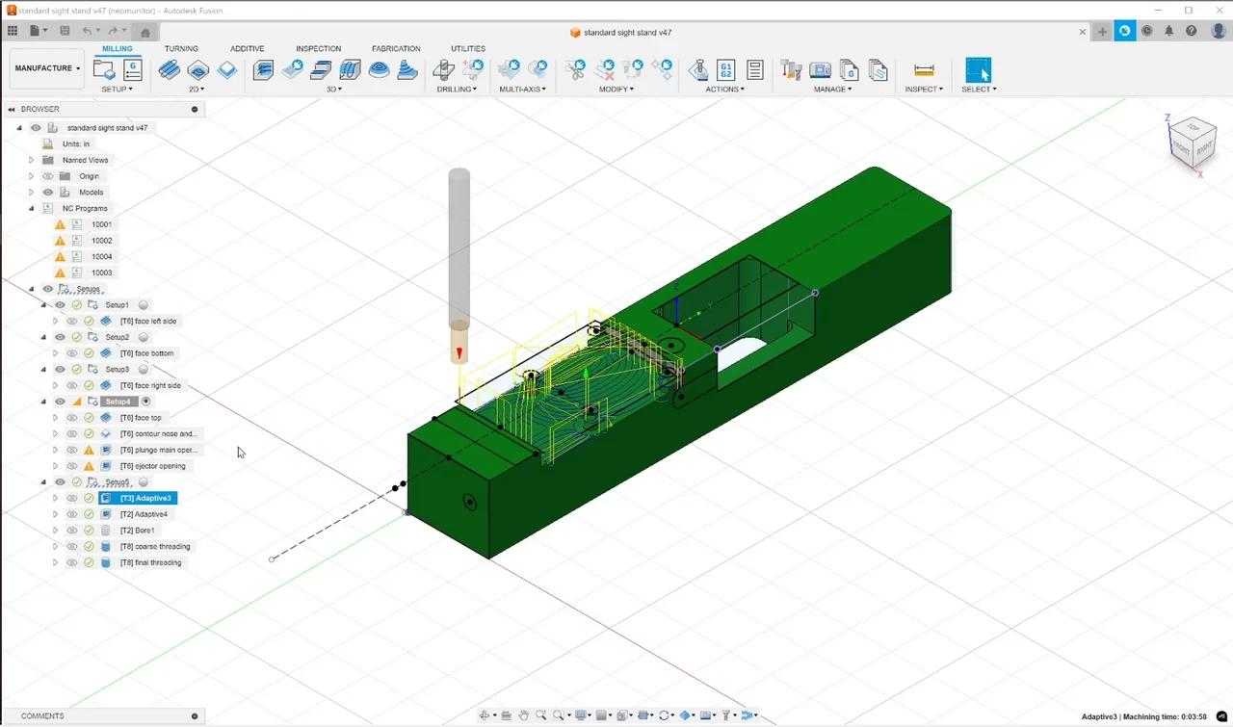Image resolution: width=1233 pixels, height=727 pixels.
Task: Open the Inspection ribbon tab
Action: (318, 48)
